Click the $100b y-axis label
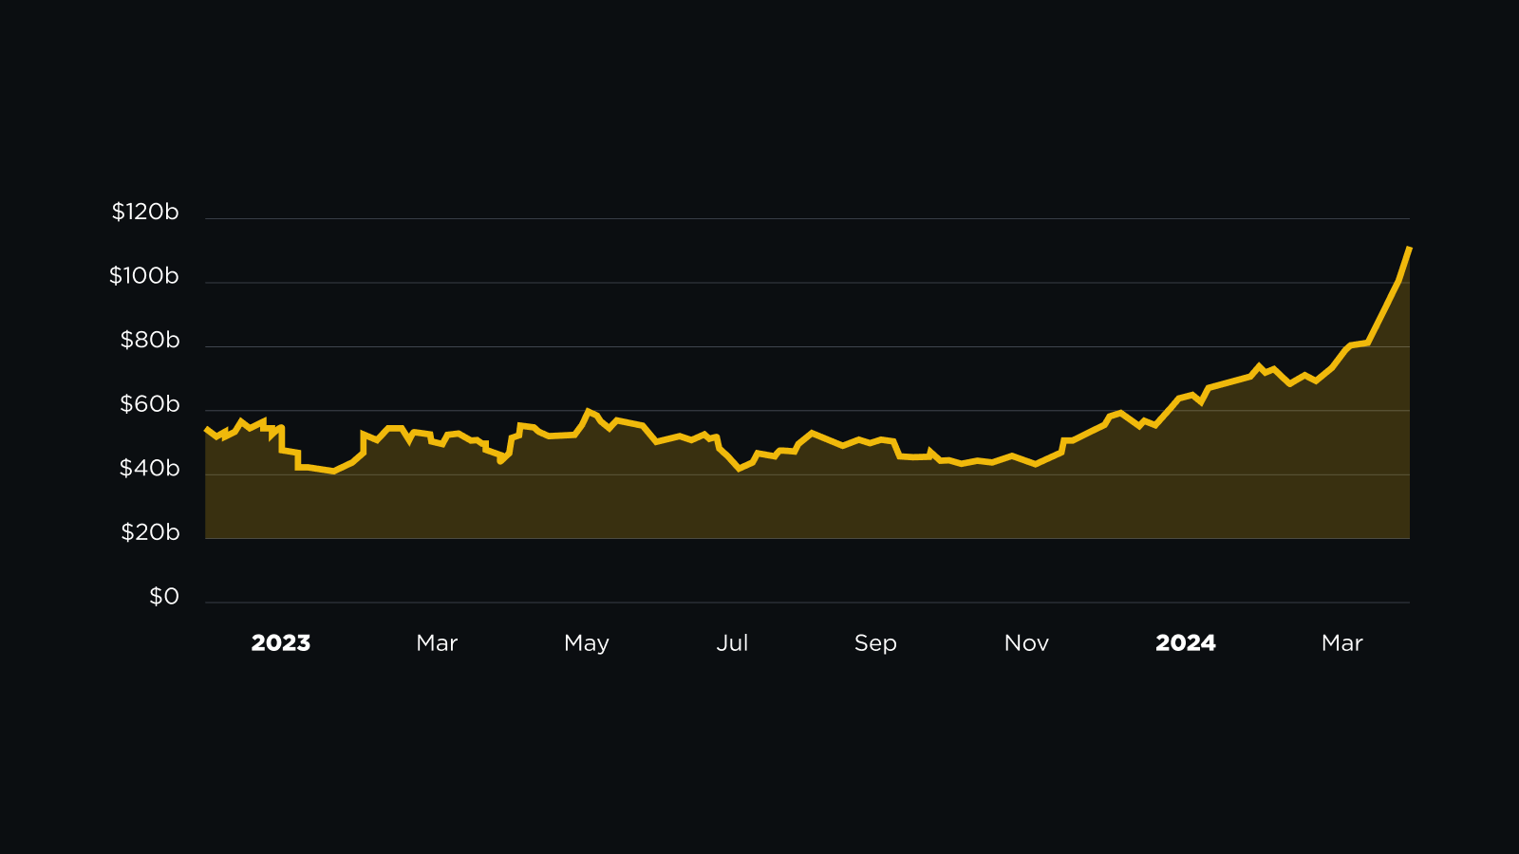1519x854 pixels. pyautogui.click(x=144, y=276)
